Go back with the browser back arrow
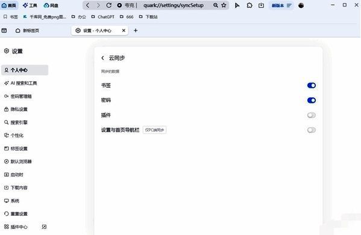Viewport: 361px width, 235px height. pyautogui.click(x=88, y=5)
